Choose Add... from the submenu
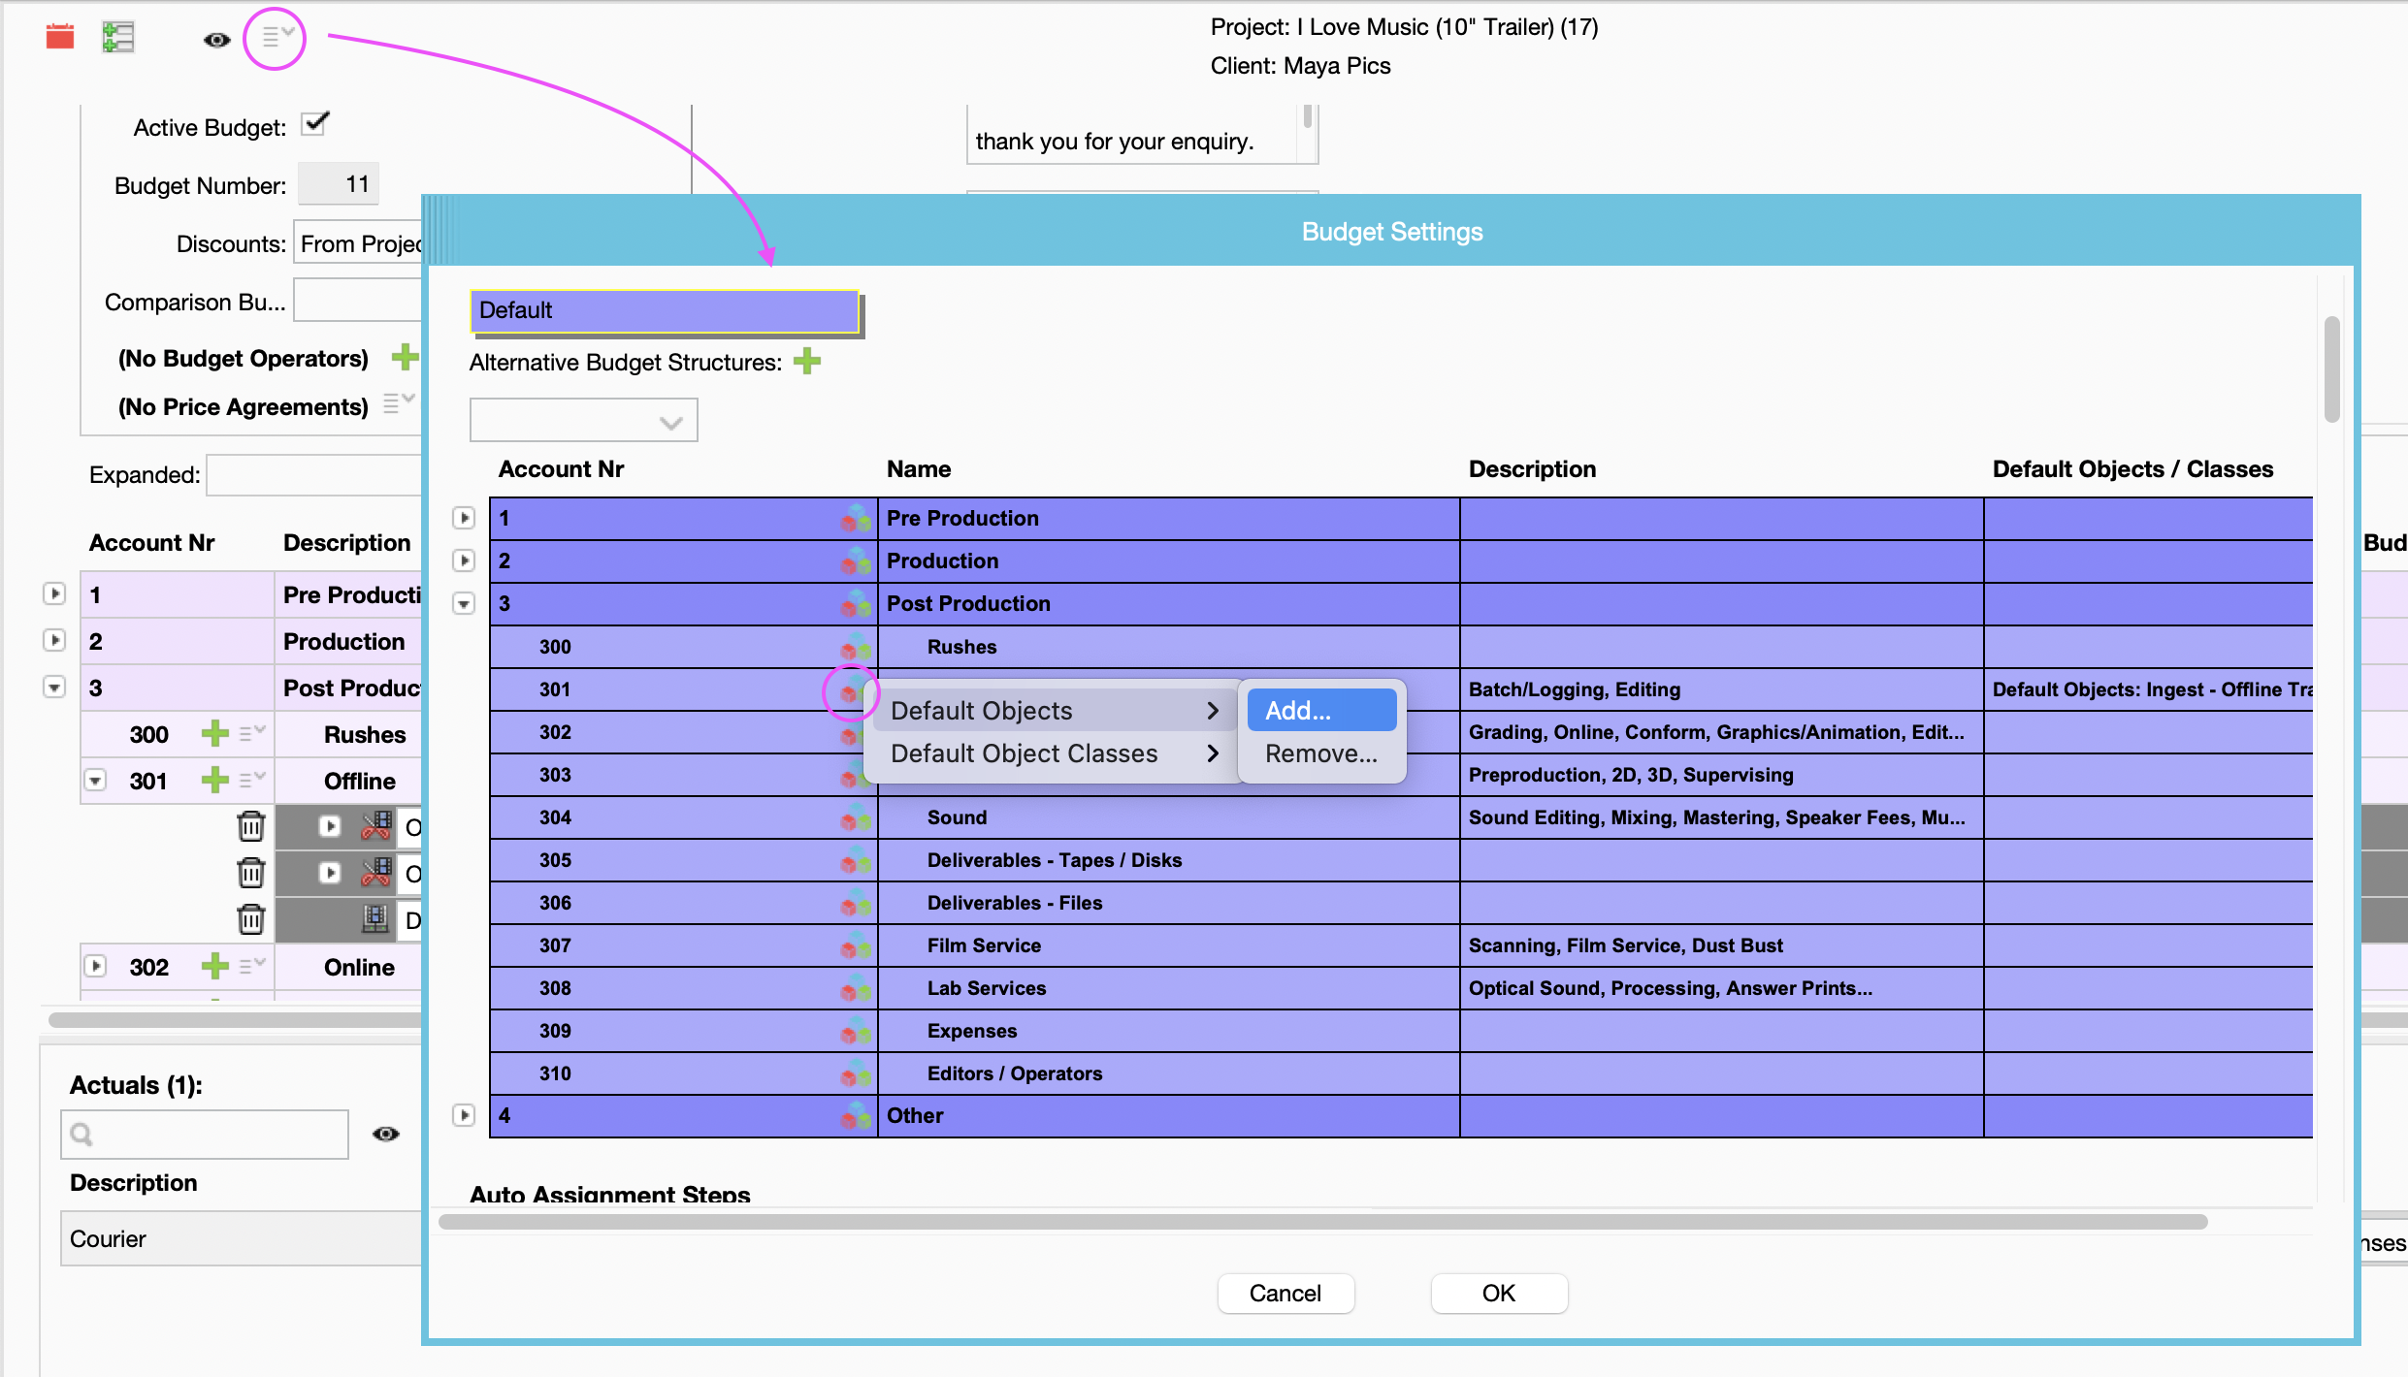The image size is (2408, 1377). (x=1321, y=711)
